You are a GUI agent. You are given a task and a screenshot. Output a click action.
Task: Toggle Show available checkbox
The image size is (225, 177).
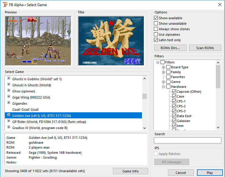click(x=156, y=18)
